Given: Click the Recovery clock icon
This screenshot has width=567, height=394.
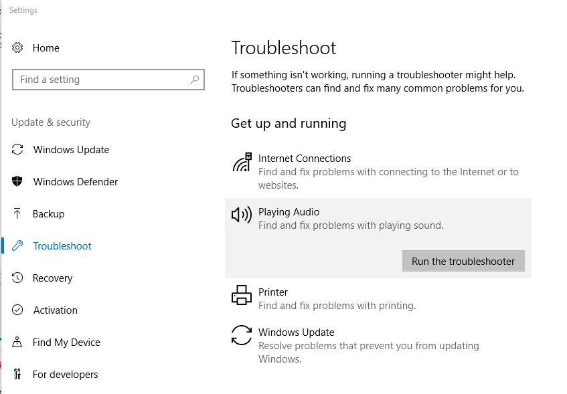Looking at the screenshot, I should pos(19,278).
